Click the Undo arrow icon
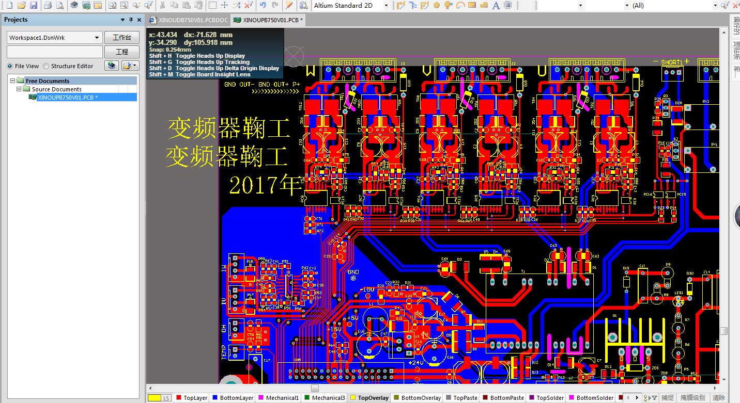740x403 pixels. [x=263, y=6]
